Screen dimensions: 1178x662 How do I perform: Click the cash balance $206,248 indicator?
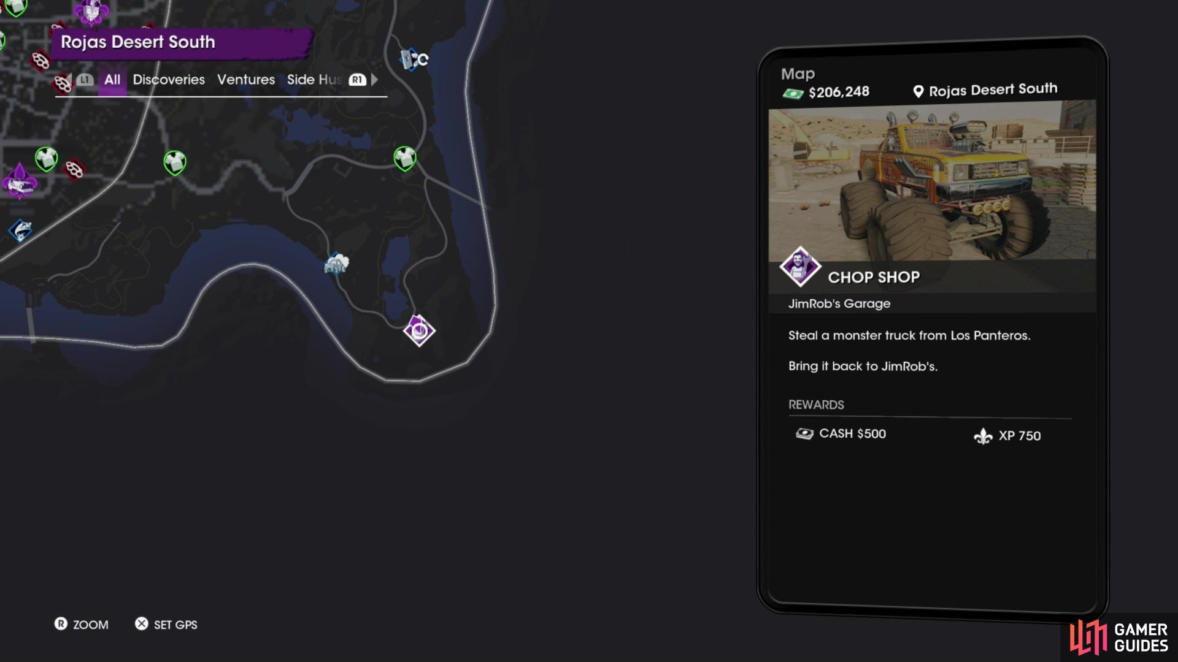[x=826, y=93]
